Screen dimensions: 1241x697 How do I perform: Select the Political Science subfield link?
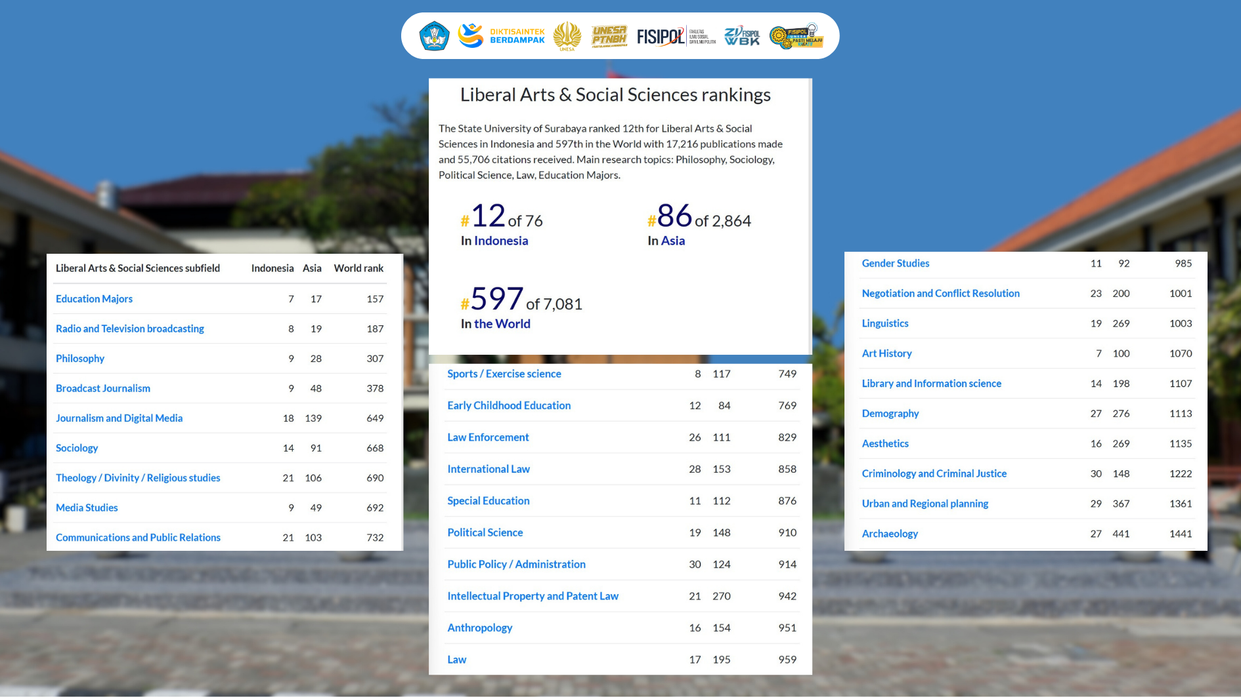tap(485, 532)
